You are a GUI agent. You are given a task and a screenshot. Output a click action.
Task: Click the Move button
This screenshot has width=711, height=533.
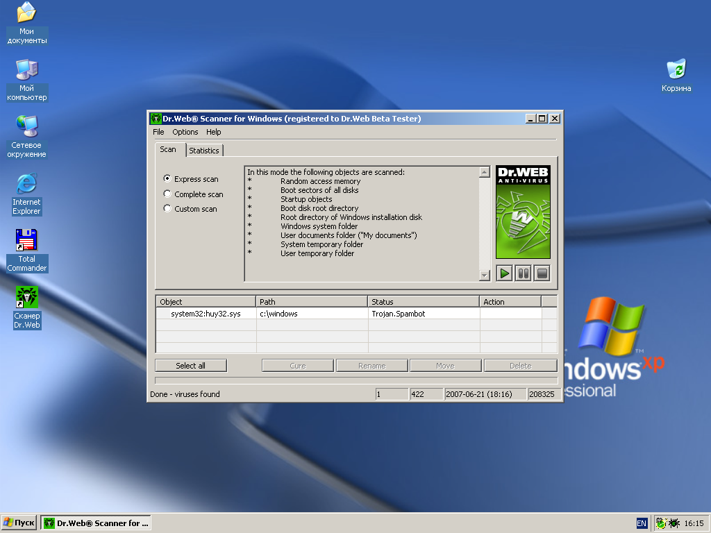[445, 366]
